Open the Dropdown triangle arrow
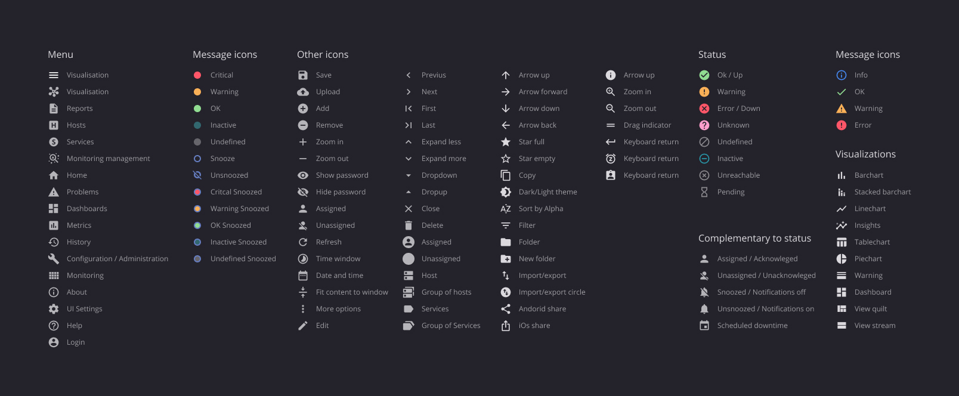Image resolution: width=959 pixels, height=396 pixels. (x=409, y=175)
